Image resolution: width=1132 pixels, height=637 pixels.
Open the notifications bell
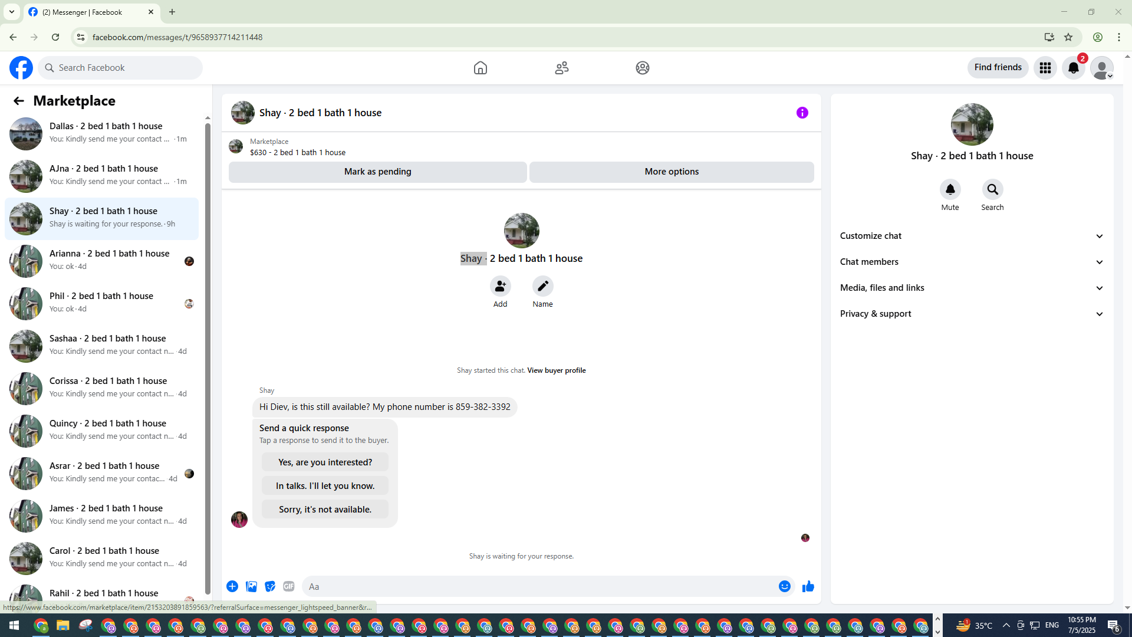(x=1073, y=68)
